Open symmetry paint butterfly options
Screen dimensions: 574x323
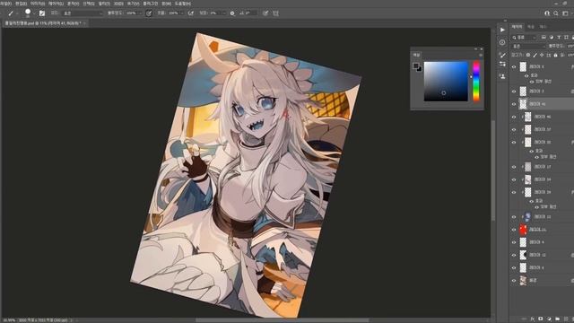(x=275, y=13)
